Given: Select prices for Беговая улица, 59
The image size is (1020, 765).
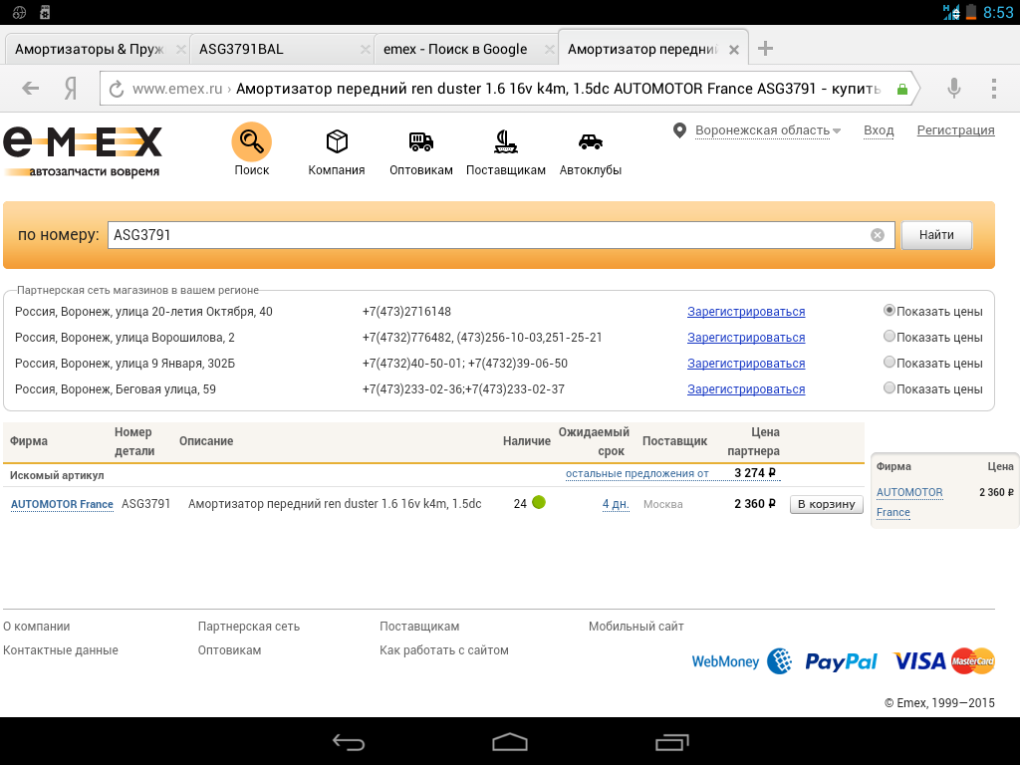Looking at the screenshot, I should (x=890, y=387).
